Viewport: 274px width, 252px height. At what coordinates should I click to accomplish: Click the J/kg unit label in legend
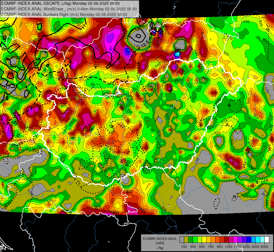coord(160,248)
